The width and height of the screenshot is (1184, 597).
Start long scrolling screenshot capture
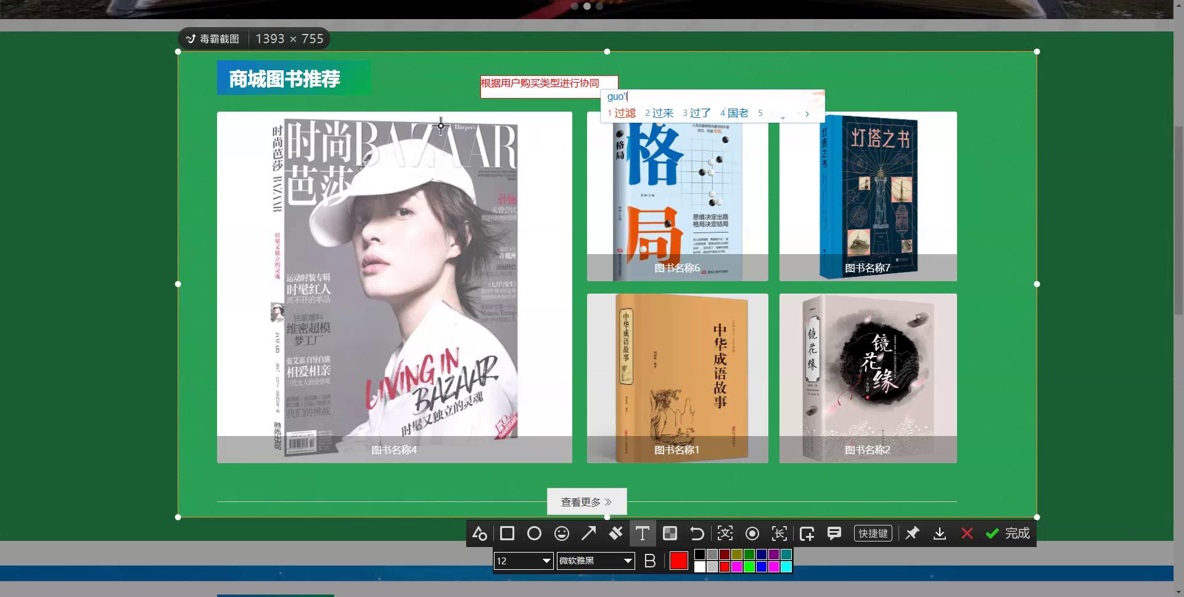[779, 533]
